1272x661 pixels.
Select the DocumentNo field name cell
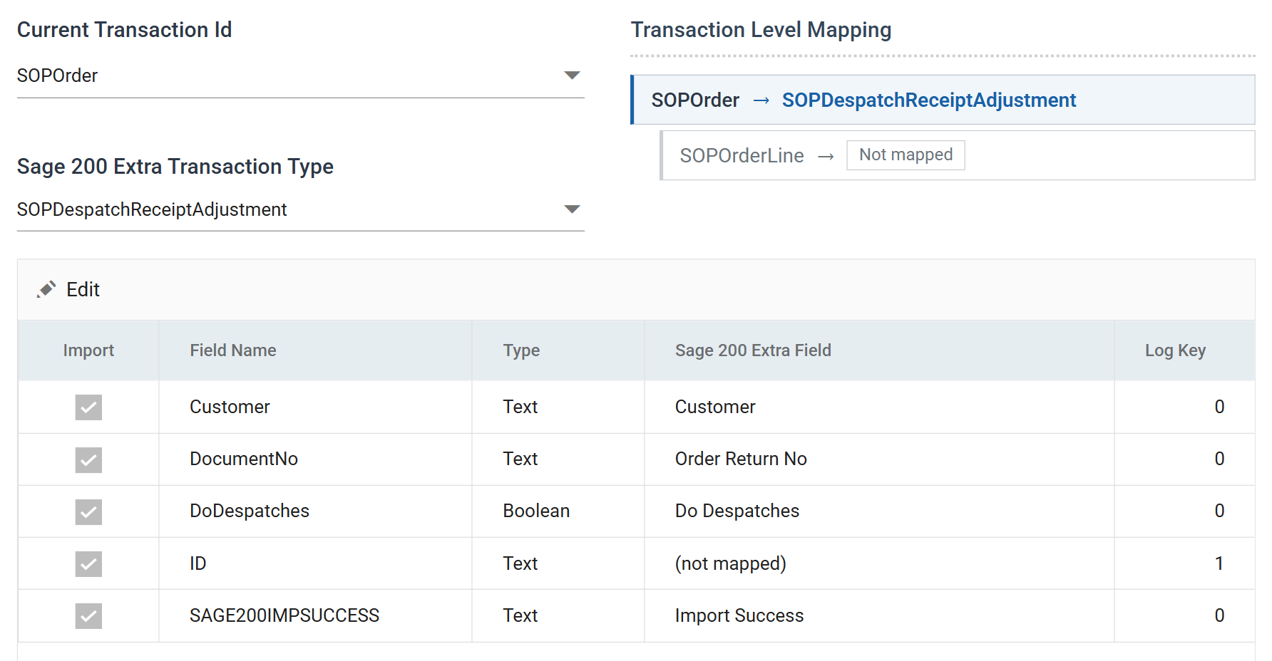pos(315,459)
